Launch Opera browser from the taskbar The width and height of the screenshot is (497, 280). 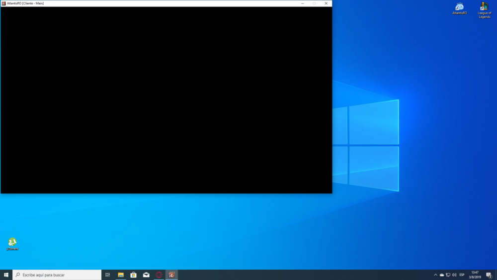tap(159, 275)
